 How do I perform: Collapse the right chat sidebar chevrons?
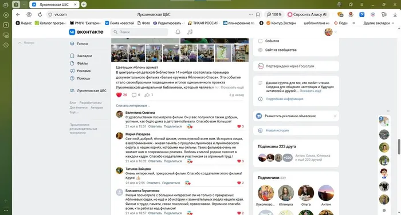click(388, 111)
